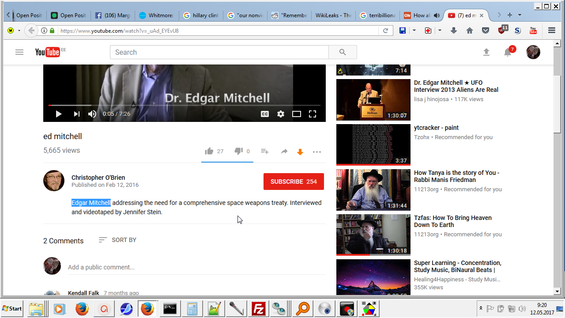565x318 pixels.
Task: Mute the video player volume
Action: click(x=92, y=114)
